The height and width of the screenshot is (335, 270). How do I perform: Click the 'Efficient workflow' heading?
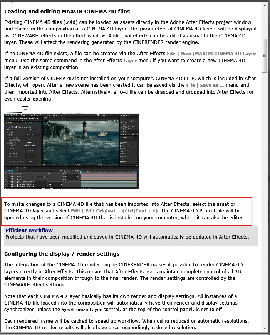[29, 230]
